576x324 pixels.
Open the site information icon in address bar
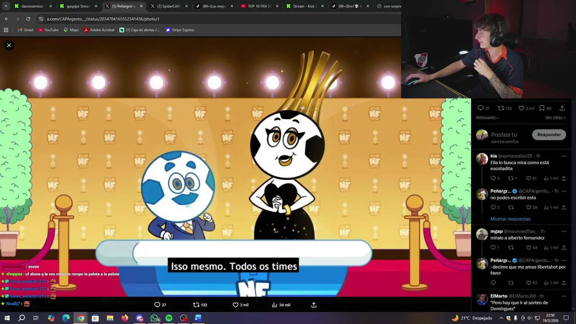41,19
